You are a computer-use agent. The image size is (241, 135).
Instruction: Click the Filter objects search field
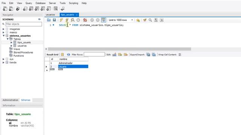click(x=24, y=24)
